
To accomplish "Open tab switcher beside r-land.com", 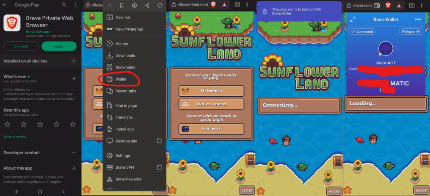I will click(x=411, y=5).
